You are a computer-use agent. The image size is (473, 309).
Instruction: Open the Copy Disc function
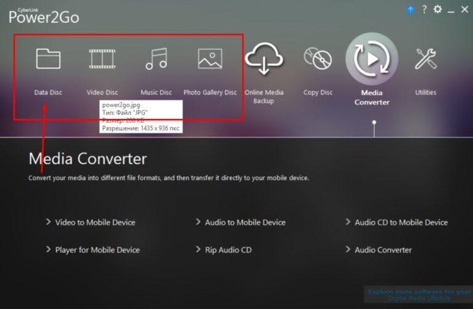pyautogui.click(x=318, y=59)
